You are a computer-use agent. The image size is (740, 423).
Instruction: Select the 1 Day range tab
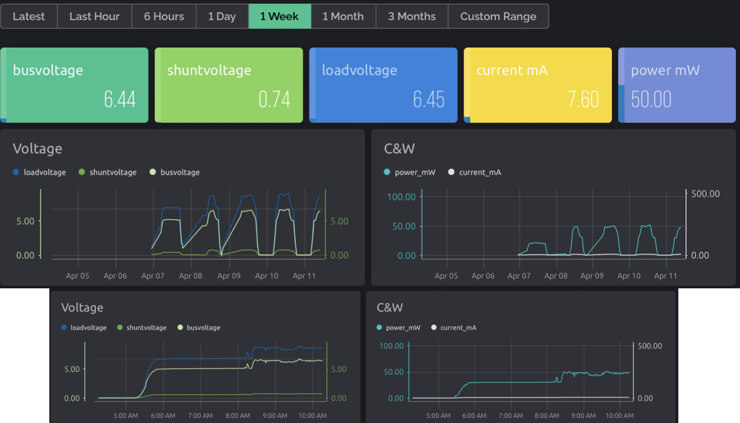point(222,17)
